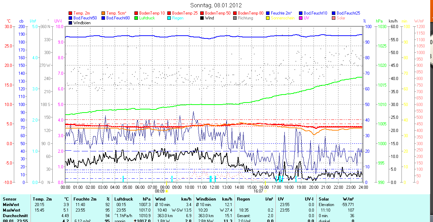Image resolution: width=433 pixels, height=222 pixels.
Task: Click the yellow Sonnenschein legend square
Action: [x=268, y=18]
